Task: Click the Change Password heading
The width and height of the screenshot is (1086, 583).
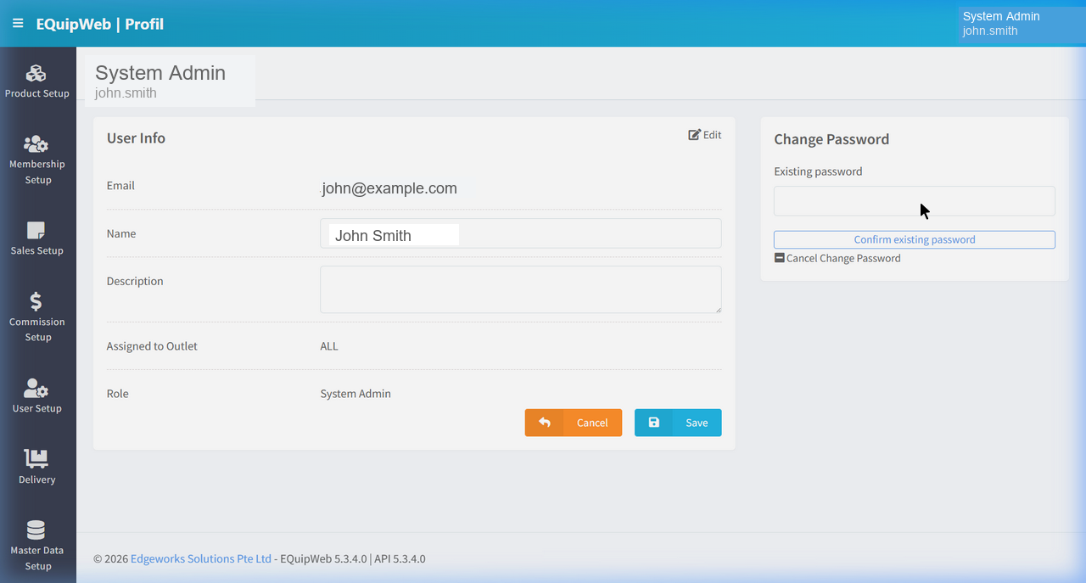Action: click(x=831, y=139)
